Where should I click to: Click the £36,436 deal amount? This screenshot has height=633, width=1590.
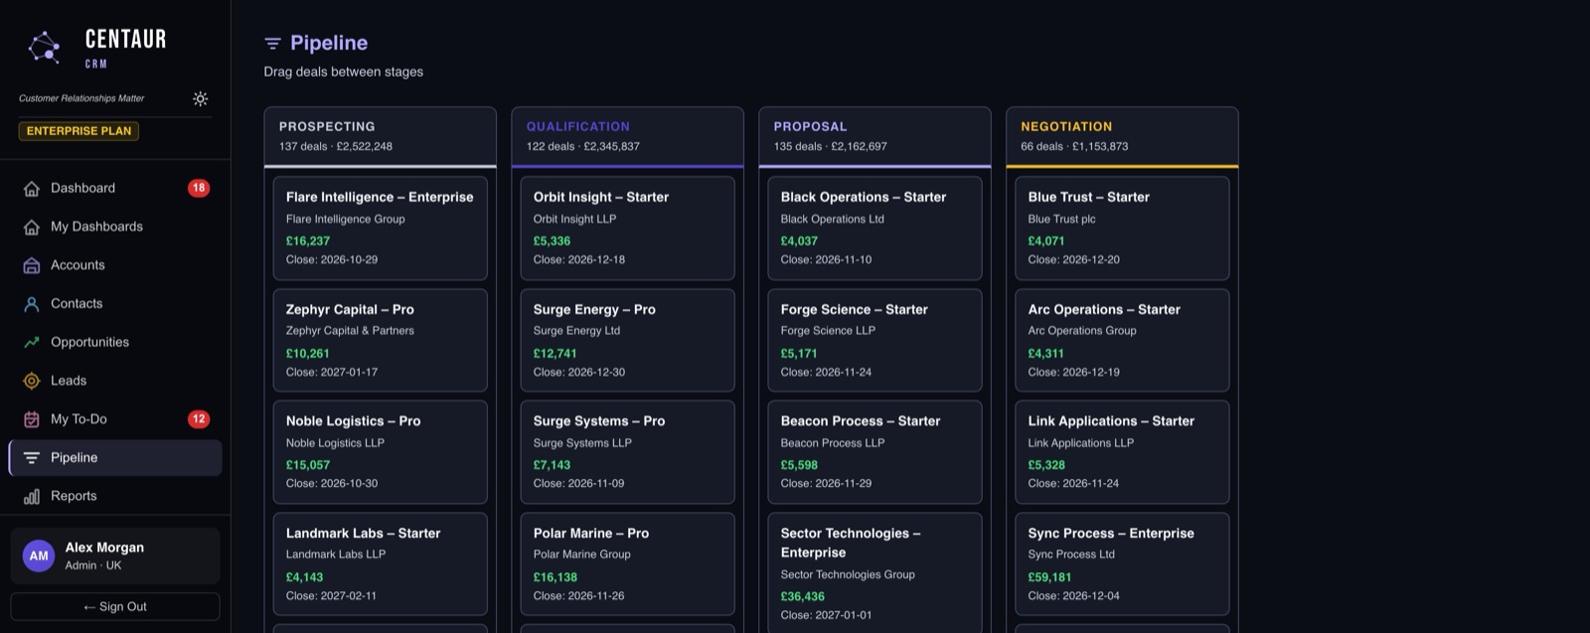[x=803, y=597]
